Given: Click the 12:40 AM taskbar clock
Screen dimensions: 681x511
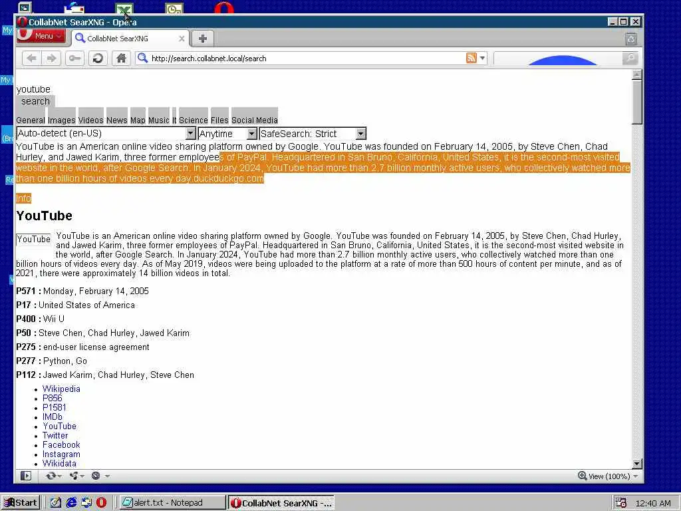Looking at the screenshot, I should 653,503.
